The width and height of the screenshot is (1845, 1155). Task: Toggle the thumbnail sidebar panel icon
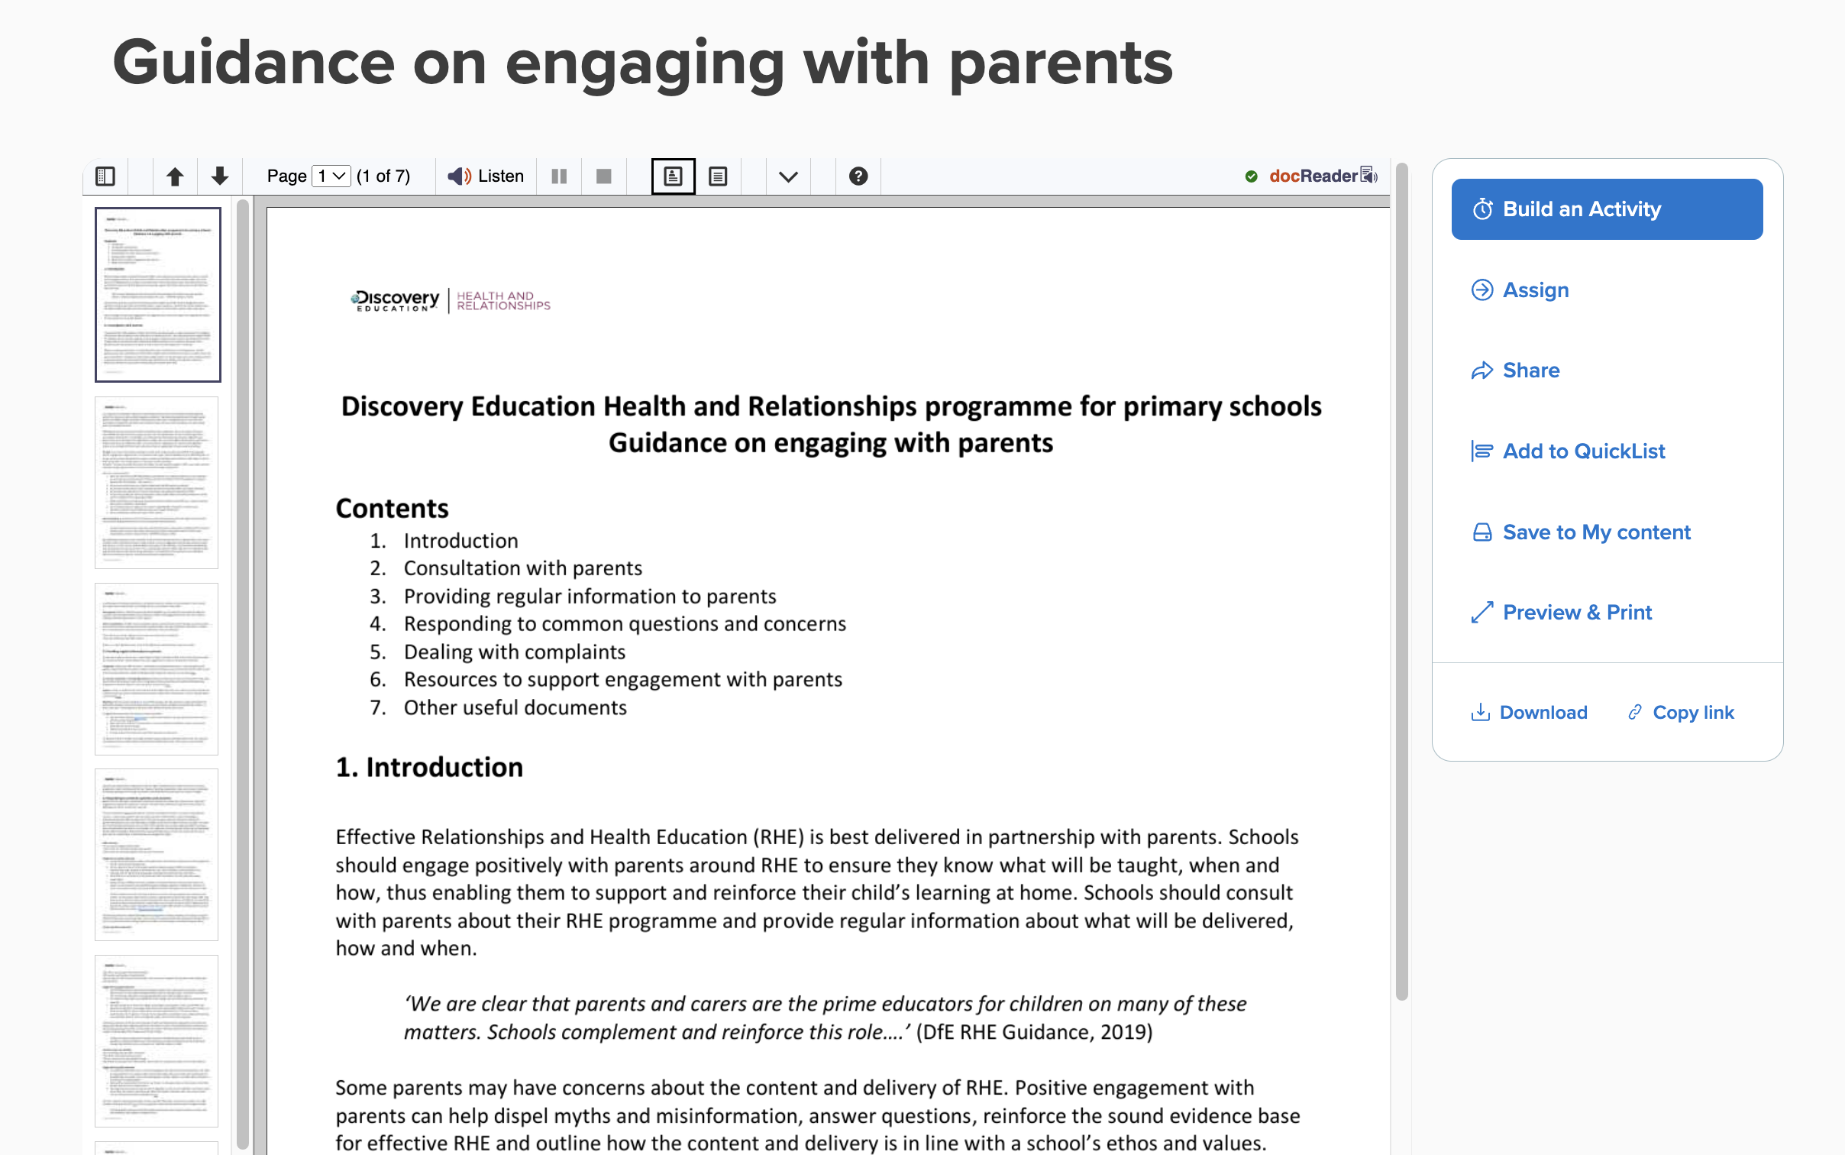105,176
